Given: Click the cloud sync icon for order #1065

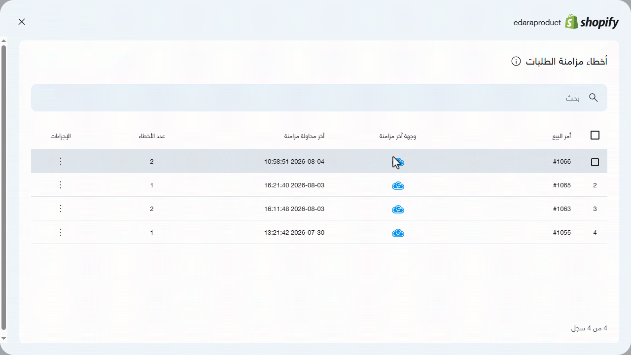Looking at the screenshot, I should [398, 185].
